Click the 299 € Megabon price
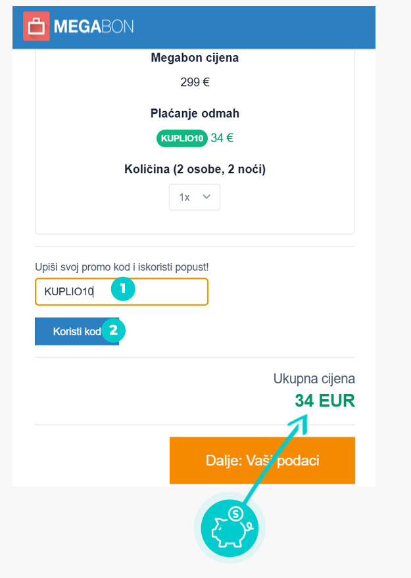This screenshot has width=411, height=578. click(x=195, y=82)
